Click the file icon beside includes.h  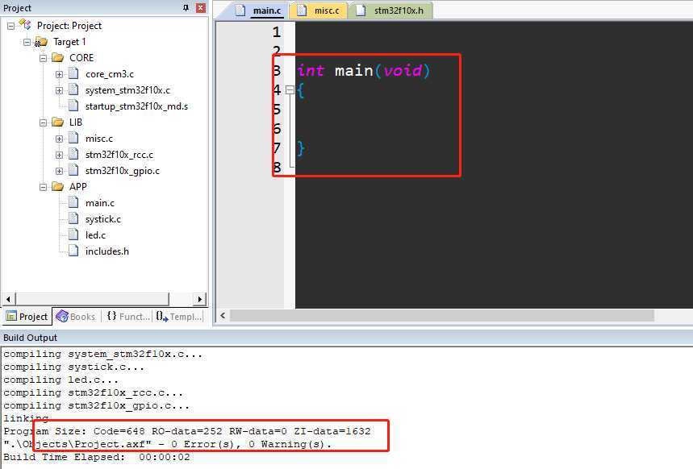tap(73, 251)
